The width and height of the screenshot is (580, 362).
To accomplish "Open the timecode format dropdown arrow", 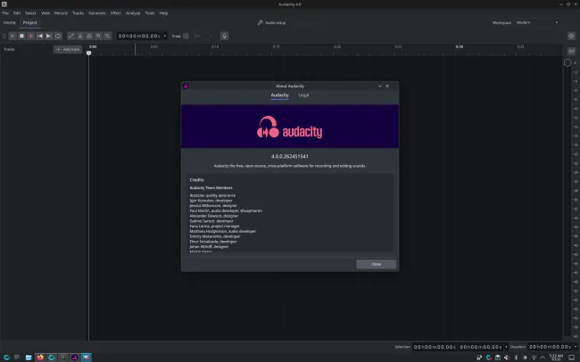I will pyautogui.click(x=165, y=36).
